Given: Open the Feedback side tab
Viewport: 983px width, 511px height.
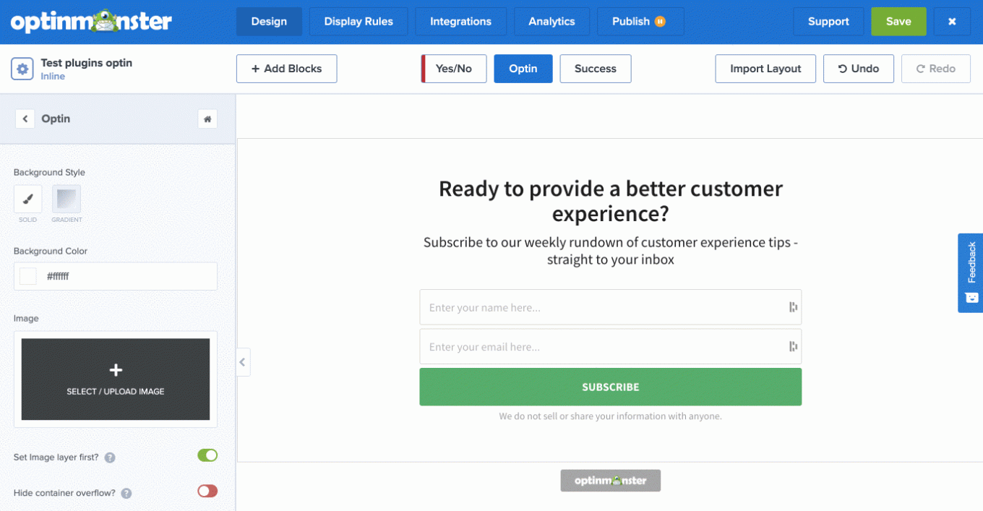Looking at the screenshot, I should pyautogui.click(x=971, y=272).
